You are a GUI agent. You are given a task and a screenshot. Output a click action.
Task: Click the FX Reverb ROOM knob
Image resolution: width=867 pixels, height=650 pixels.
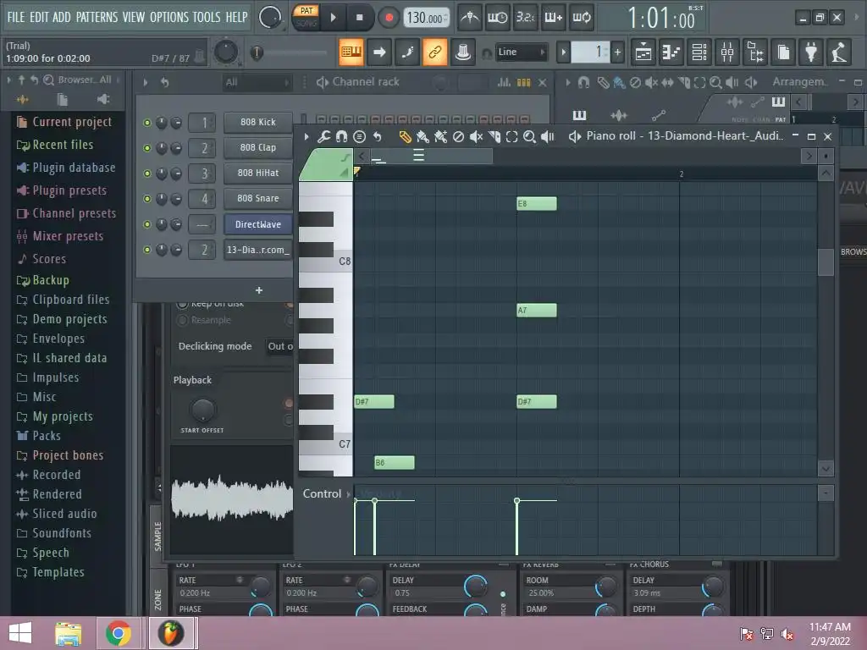(x=606, y=587)
